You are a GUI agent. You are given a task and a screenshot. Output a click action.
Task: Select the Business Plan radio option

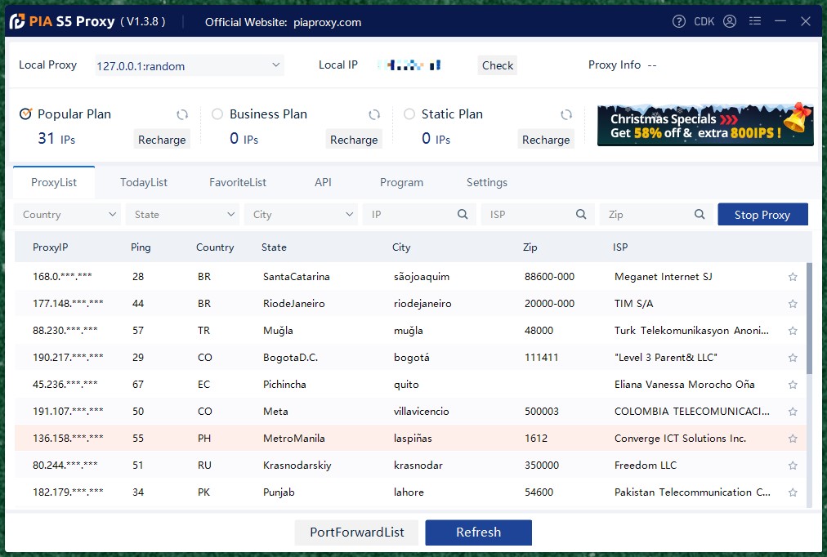[217, 114]
